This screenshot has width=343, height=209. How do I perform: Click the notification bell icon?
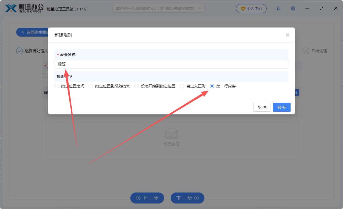click(x=279, y=8)
